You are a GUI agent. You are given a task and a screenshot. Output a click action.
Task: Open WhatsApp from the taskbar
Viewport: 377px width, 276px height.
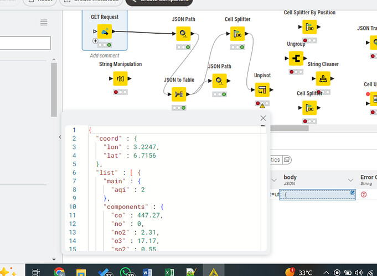(126, 272)
